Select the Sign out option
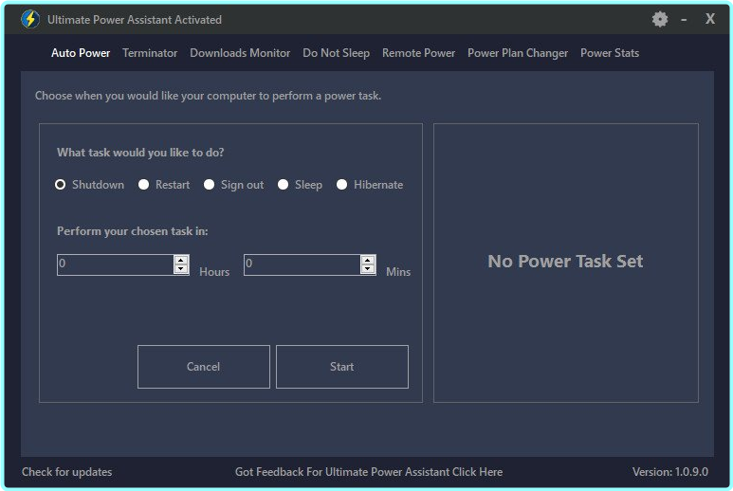733x491 pixels. click(x=210, y=185)
